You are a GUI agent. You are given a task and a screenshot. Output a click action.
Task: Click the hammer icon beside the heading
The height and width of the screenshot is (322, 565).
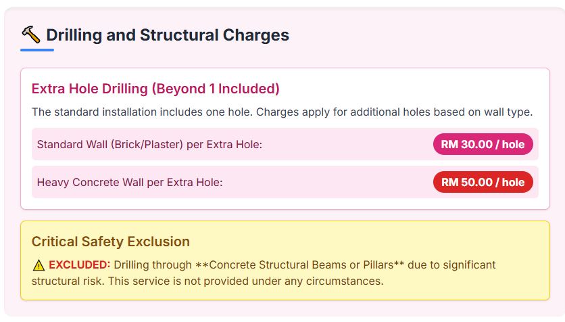(31, 34)
